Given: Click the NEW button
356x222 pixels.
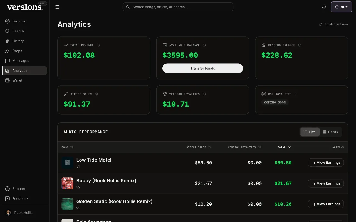Looking at the screenshot, I should [342, 7].
